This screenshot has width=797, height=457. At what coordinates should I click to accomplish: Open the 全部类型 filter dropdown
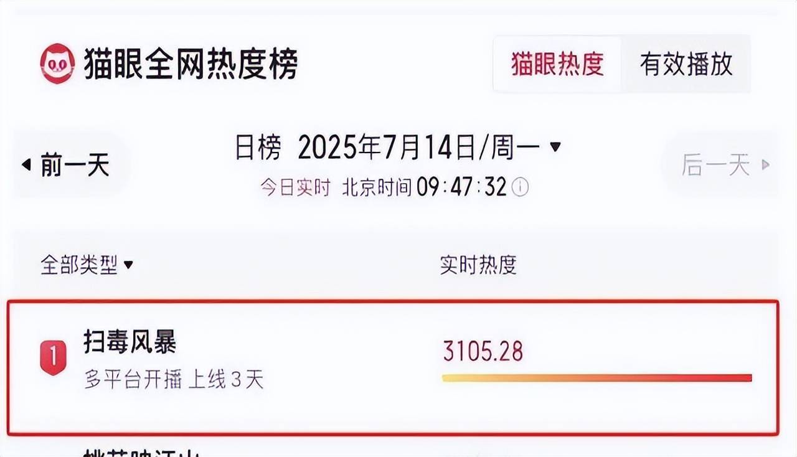coord(87,265)
